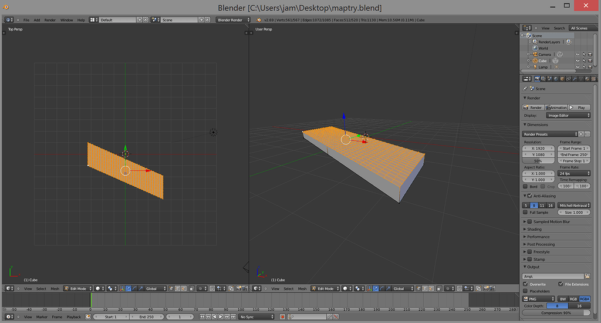The height and width of the screenshot is (323, 601).
Task: Open Global orientation dropdown in right viewport
Action: click(401, 288)
